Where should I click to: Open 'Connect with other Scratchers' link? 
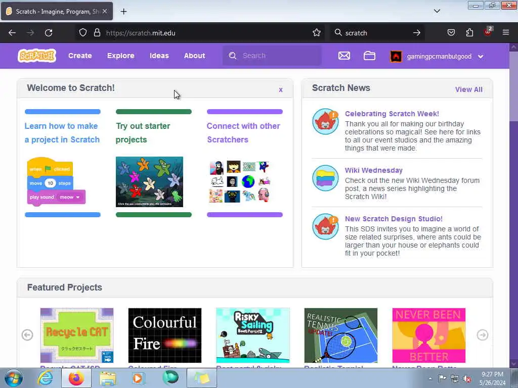point(243,133)
